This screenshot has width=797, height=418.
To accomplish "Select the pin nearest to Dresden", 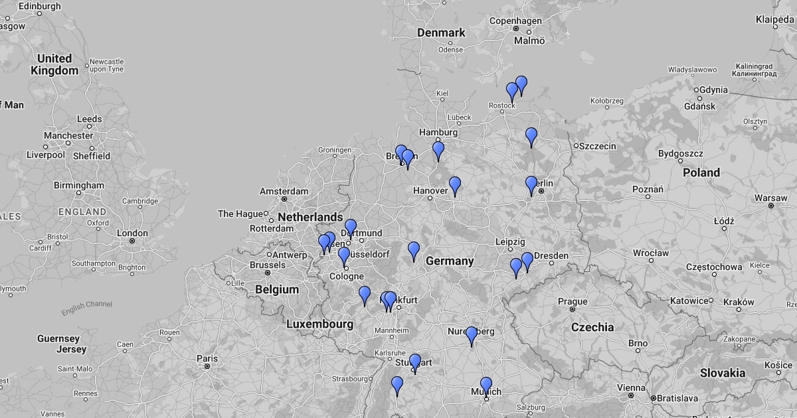I will (x=527, y=261).
